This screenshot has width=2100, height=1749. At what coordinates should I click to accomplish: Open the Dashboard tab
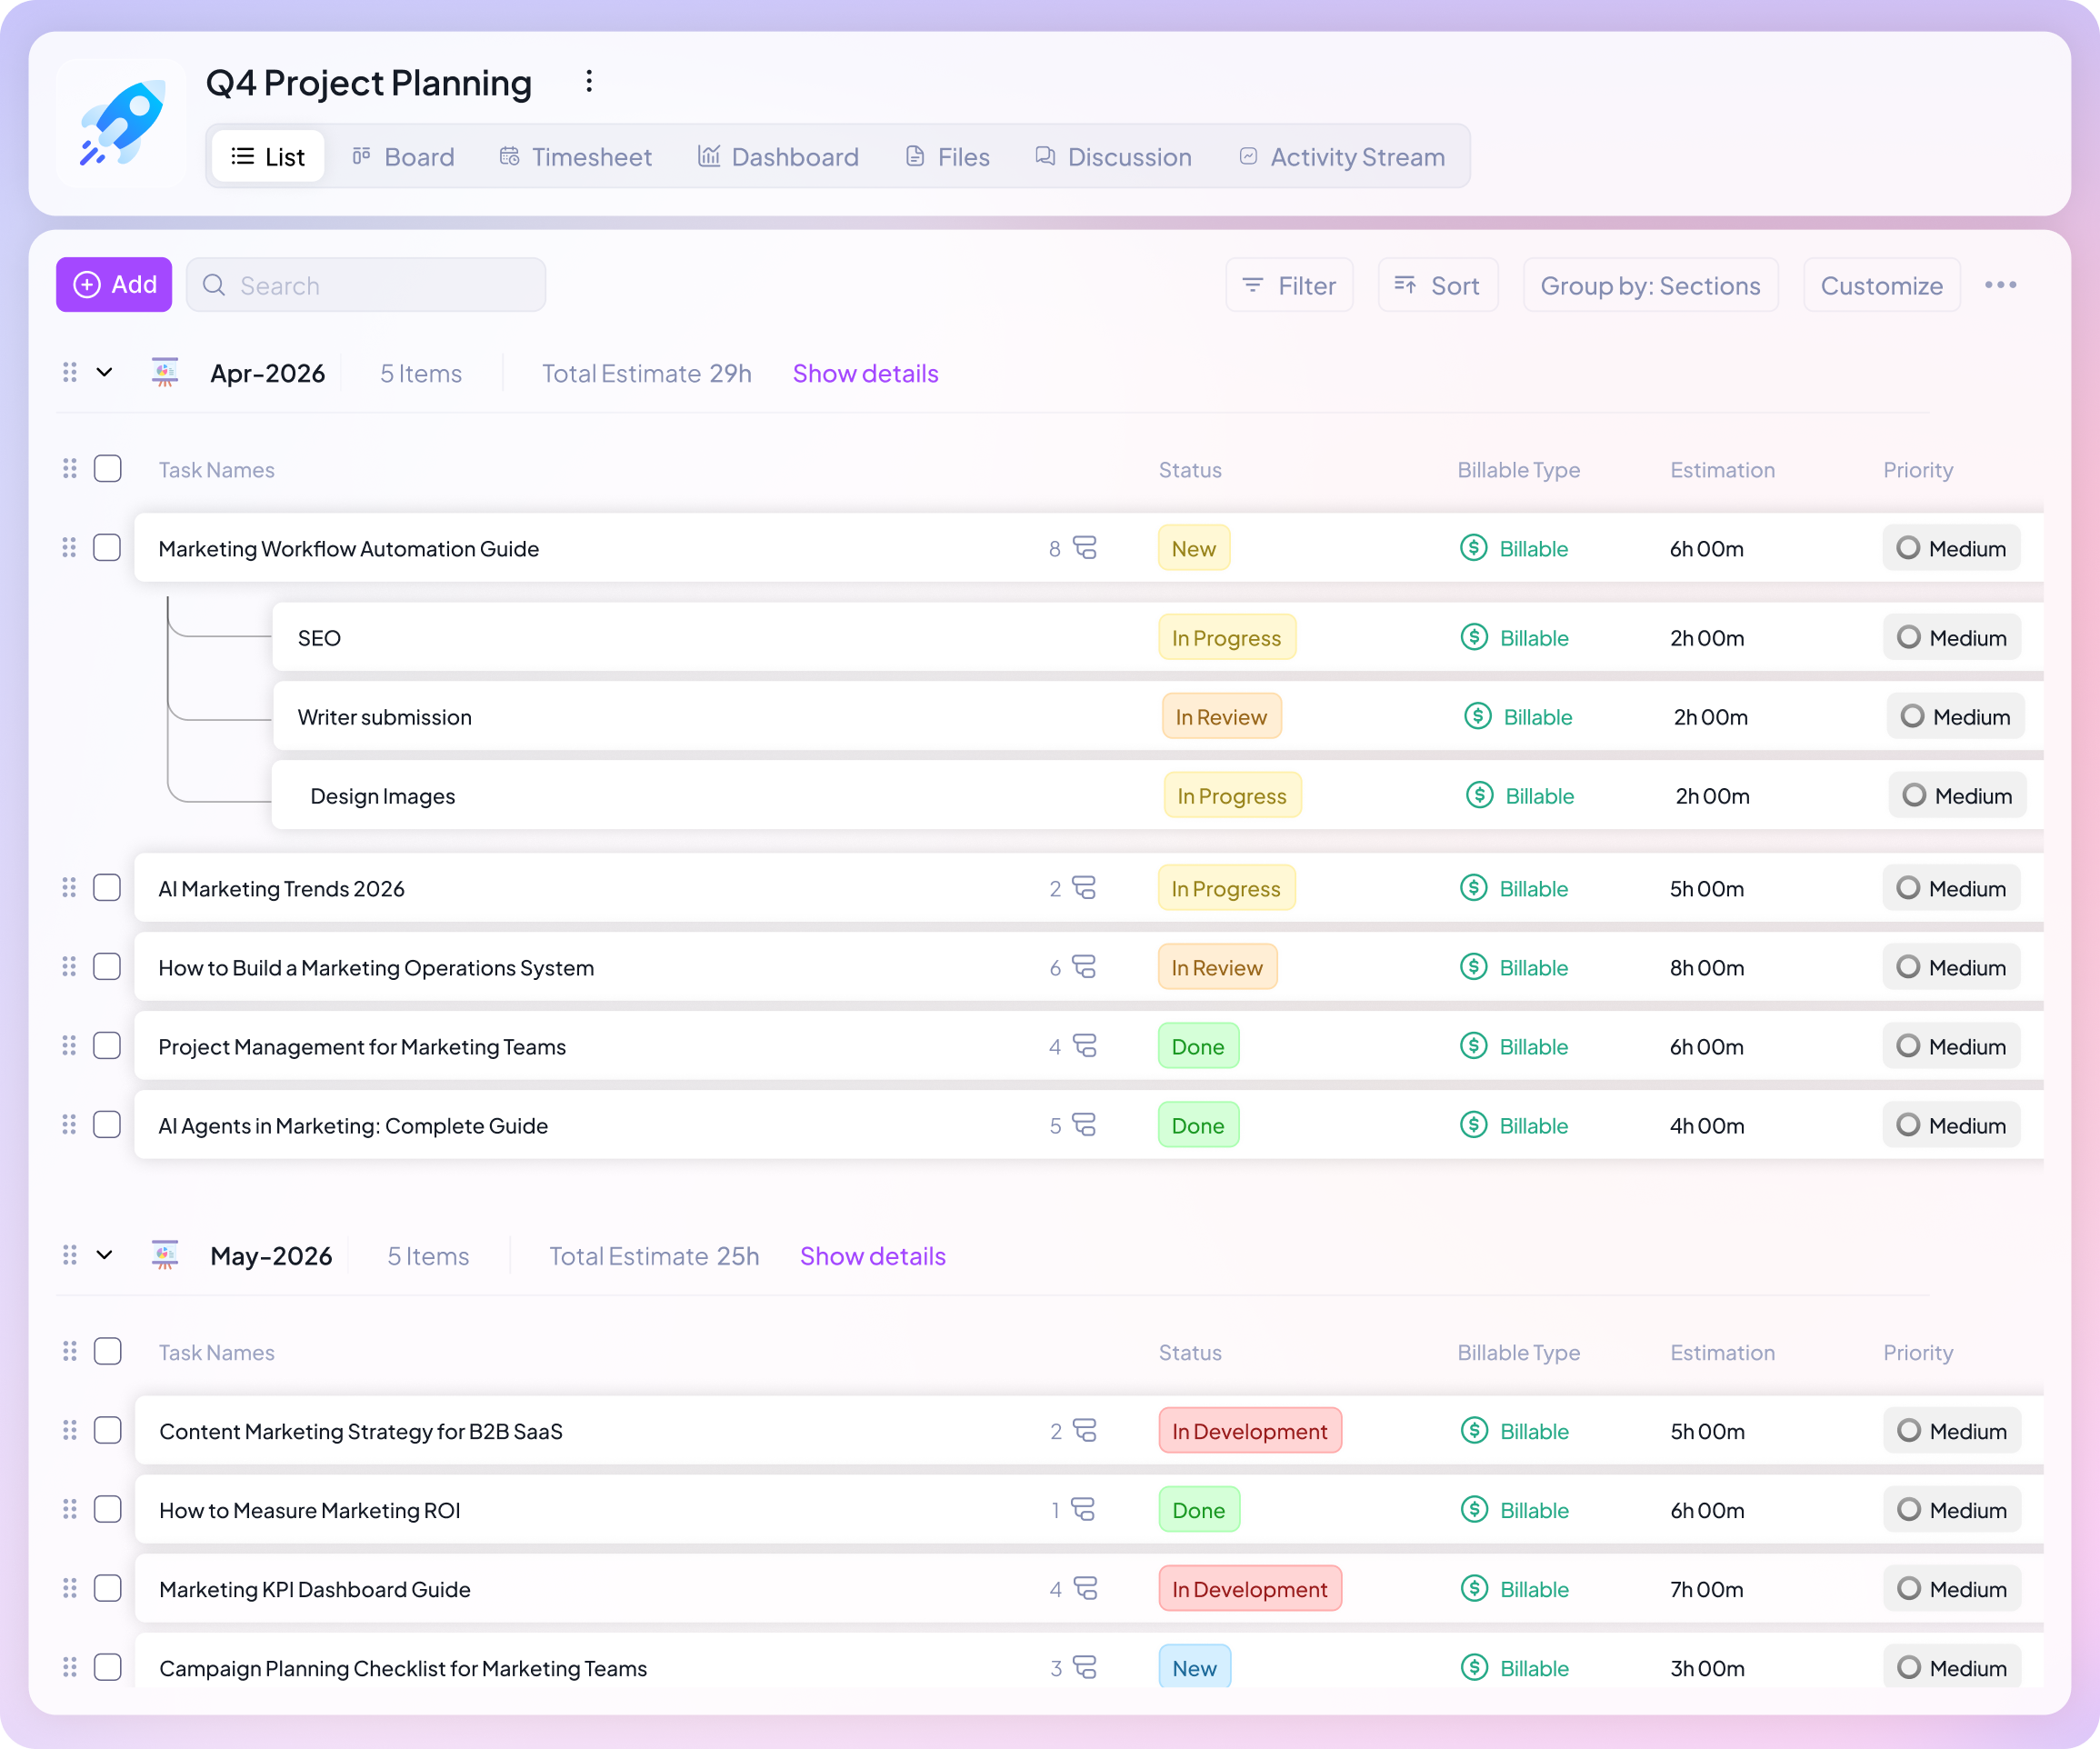(778, 157)
